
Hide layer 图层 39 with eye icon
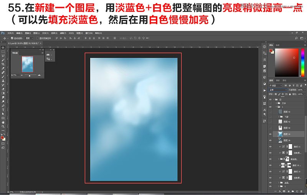pos(271,134)
